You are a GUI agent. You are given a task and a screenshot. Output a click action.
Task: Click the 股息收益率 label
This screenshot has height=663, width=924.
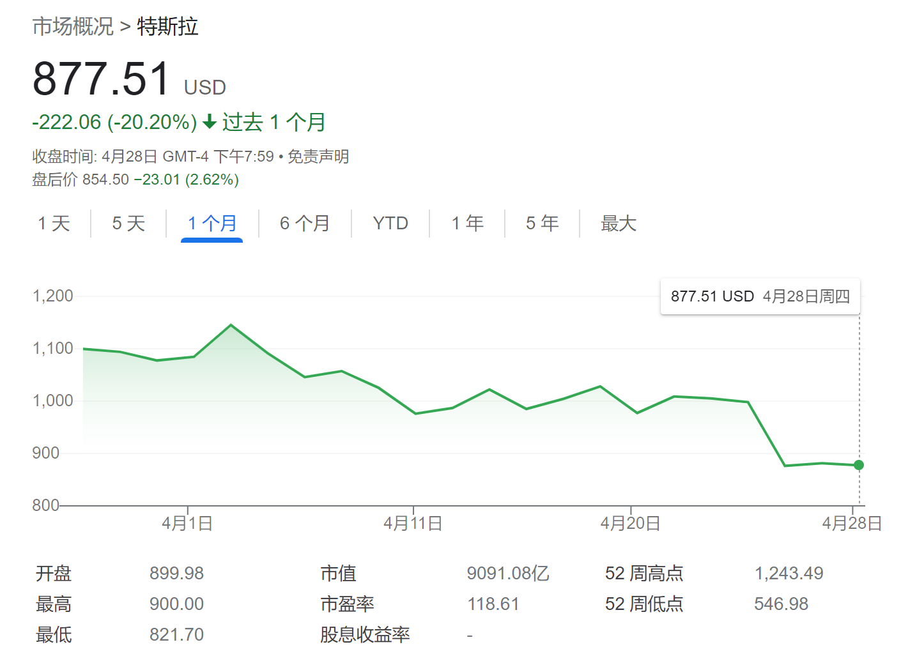[365, 635]
